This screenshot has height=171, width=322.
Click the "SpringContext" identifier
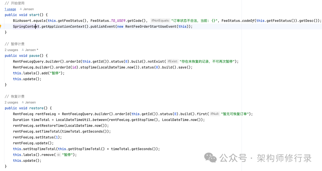tap(26, 27)
